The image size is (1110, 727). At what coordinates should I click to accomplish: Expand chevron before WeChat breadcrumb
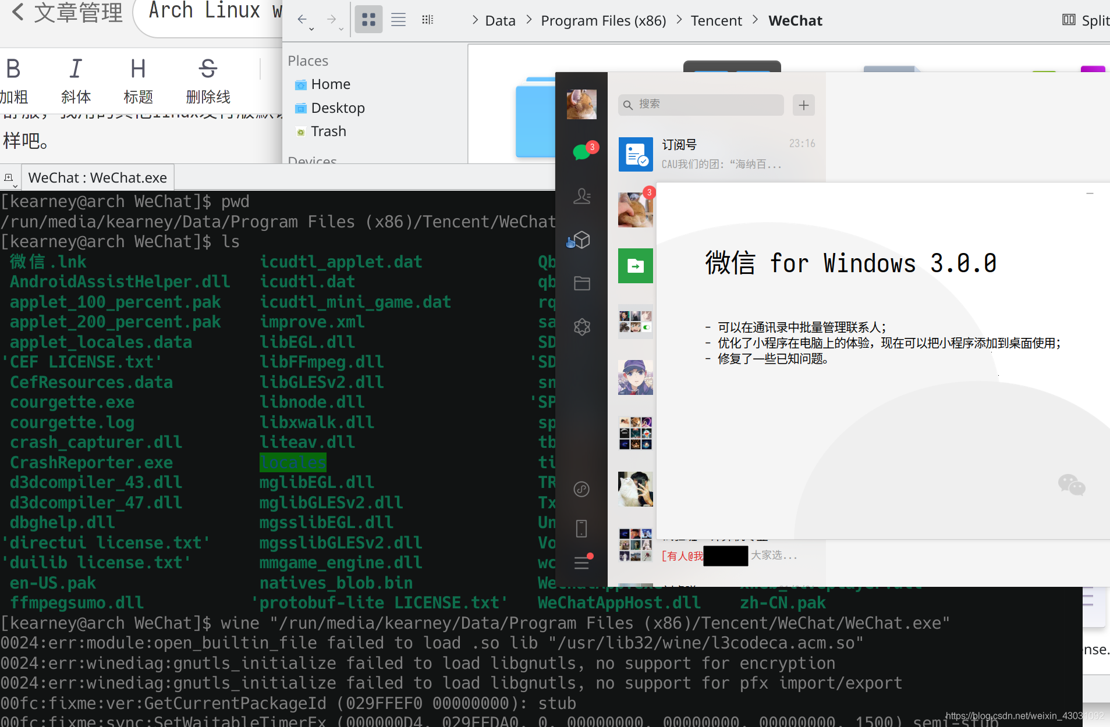755,20
